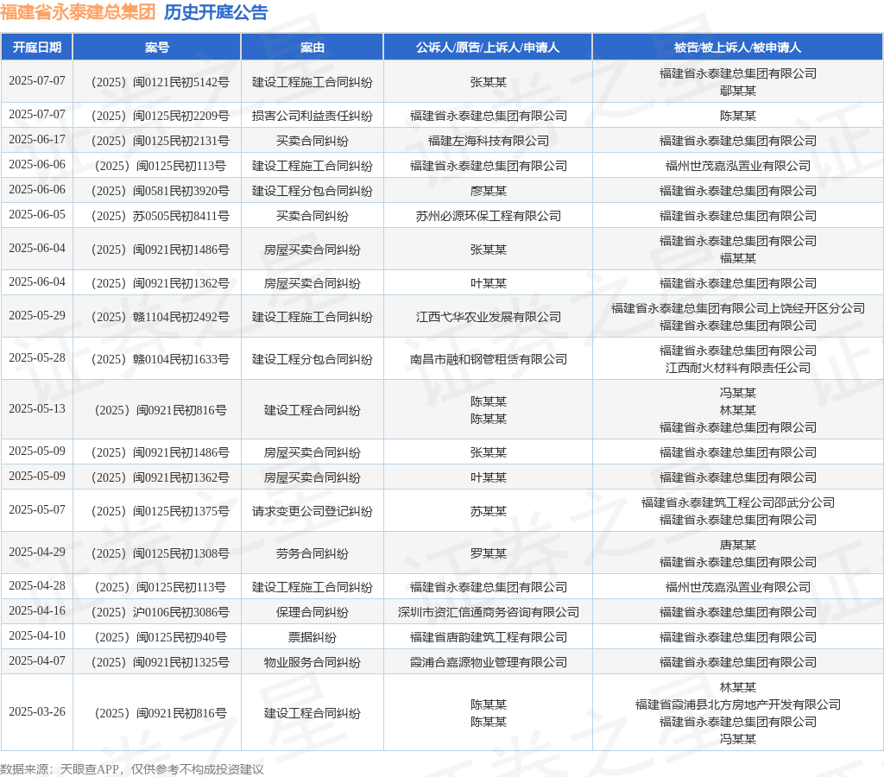Click plaintiff 江西弋华农业发展有限公司
The image size is (884, 777).
[x=489, y=318]
